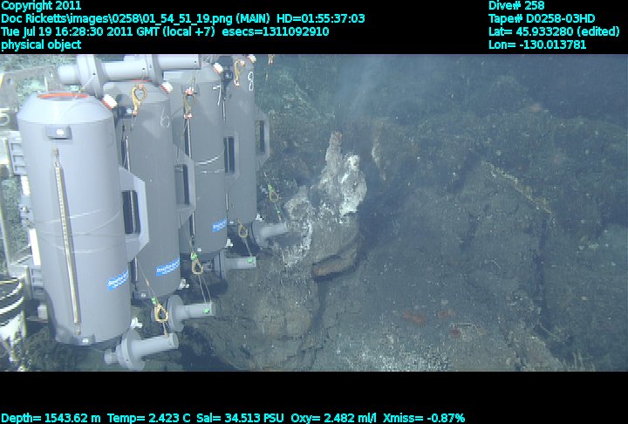
Task: Click the Lon= -130.013781 reading
Action: click(537, 44)
